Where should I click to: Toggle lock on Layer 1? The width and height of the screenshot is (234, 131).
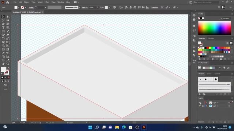(x=203, y=106)
